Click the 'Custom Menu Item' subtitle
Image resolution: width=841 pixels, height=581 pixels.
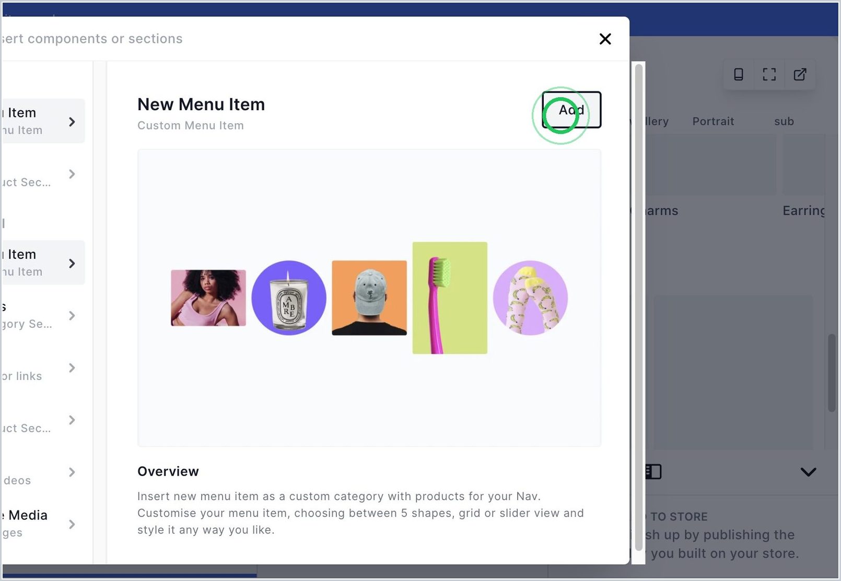[x=191, y=125]
